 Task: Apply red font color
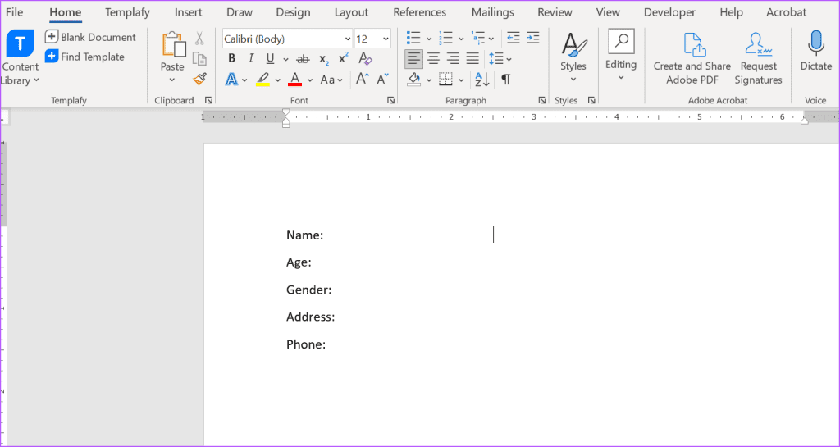tap(295, 80)
